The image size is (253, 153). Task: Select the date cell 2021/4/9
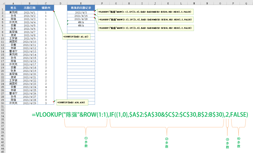coord(30,38)
